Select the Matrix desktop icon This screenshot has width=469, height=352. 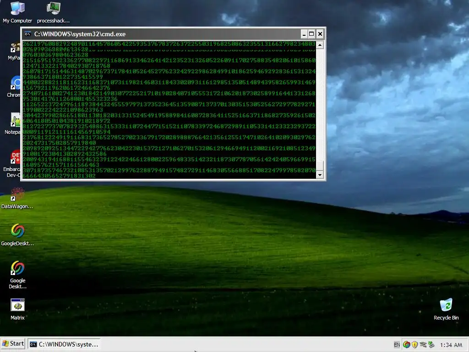click(17, 309)
